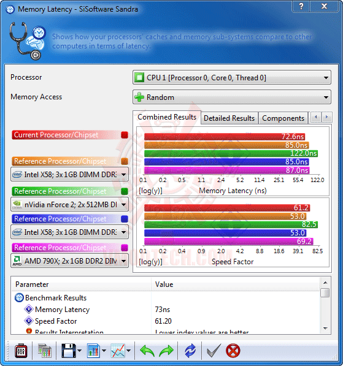Open orange reference Intel X58 dropdown

[x=69, y=174]
